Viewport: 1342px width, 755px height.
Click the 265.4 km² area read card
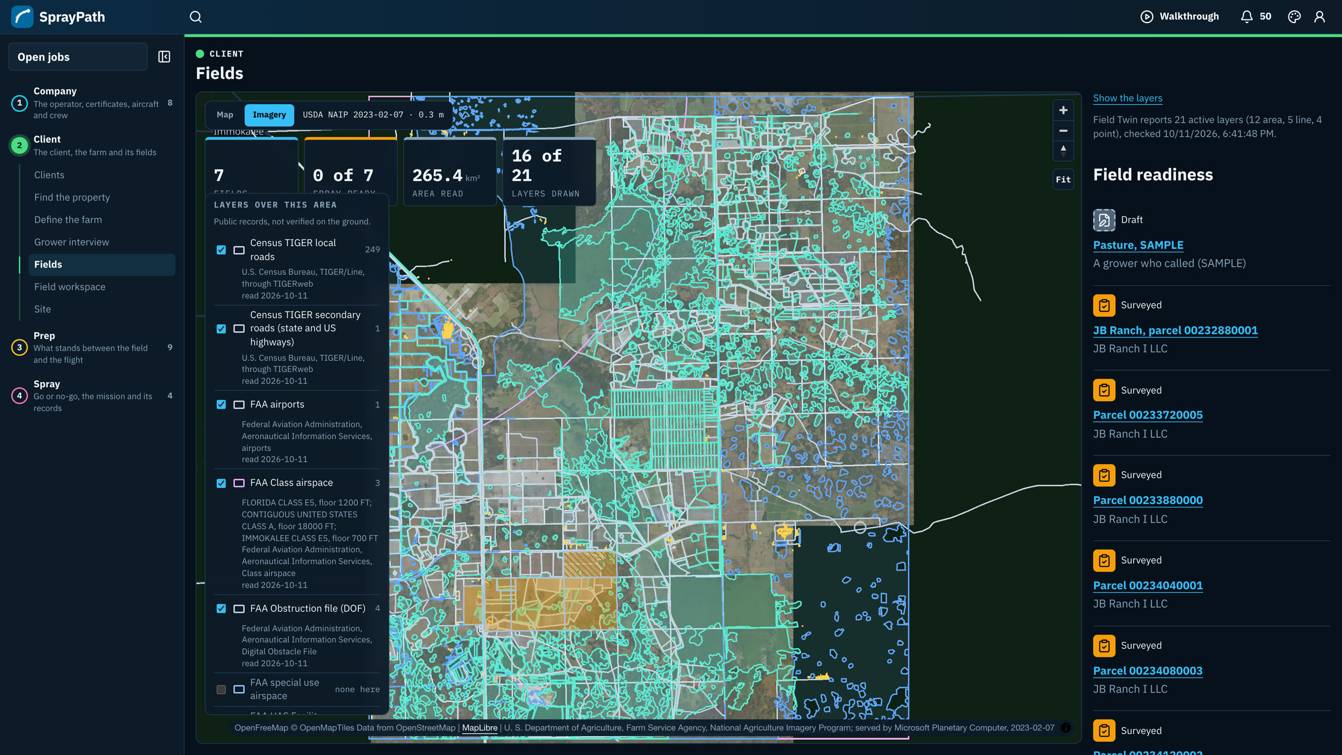click(450, 172)
